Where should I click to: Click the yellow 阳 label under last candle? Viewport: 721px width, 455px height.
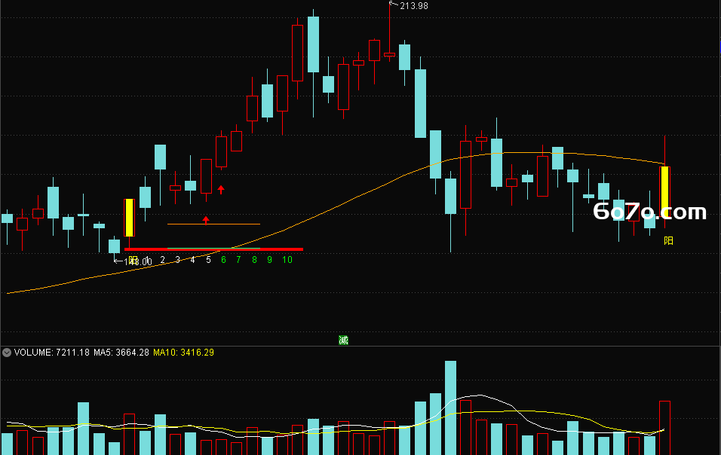(668, 240)
